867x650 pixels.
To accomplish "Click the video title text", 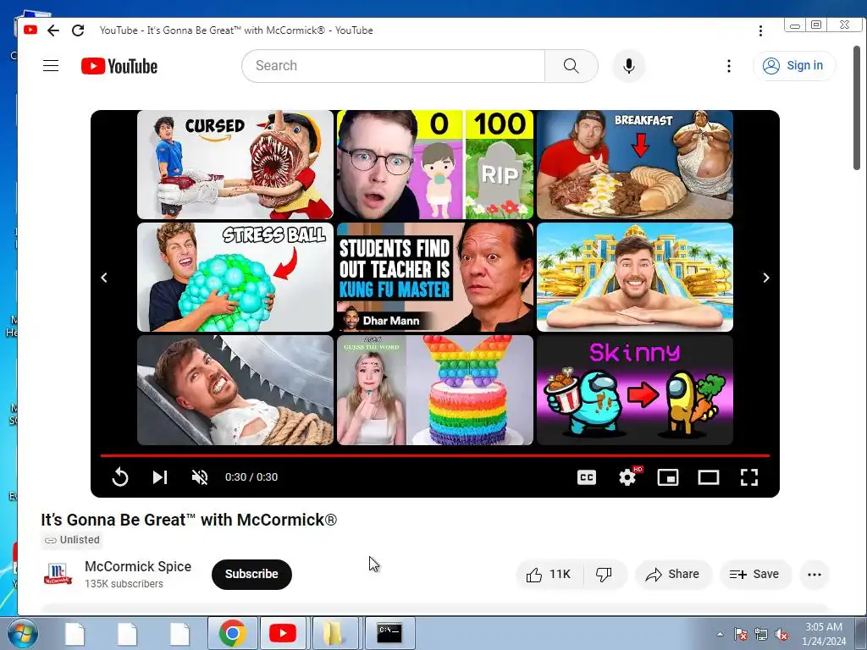I will point(189,520).
